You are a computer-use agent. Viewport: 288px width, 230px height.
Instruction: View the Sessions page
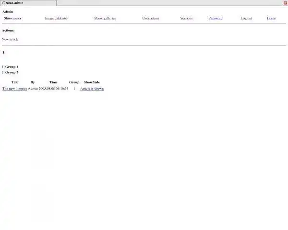[186, 18]
